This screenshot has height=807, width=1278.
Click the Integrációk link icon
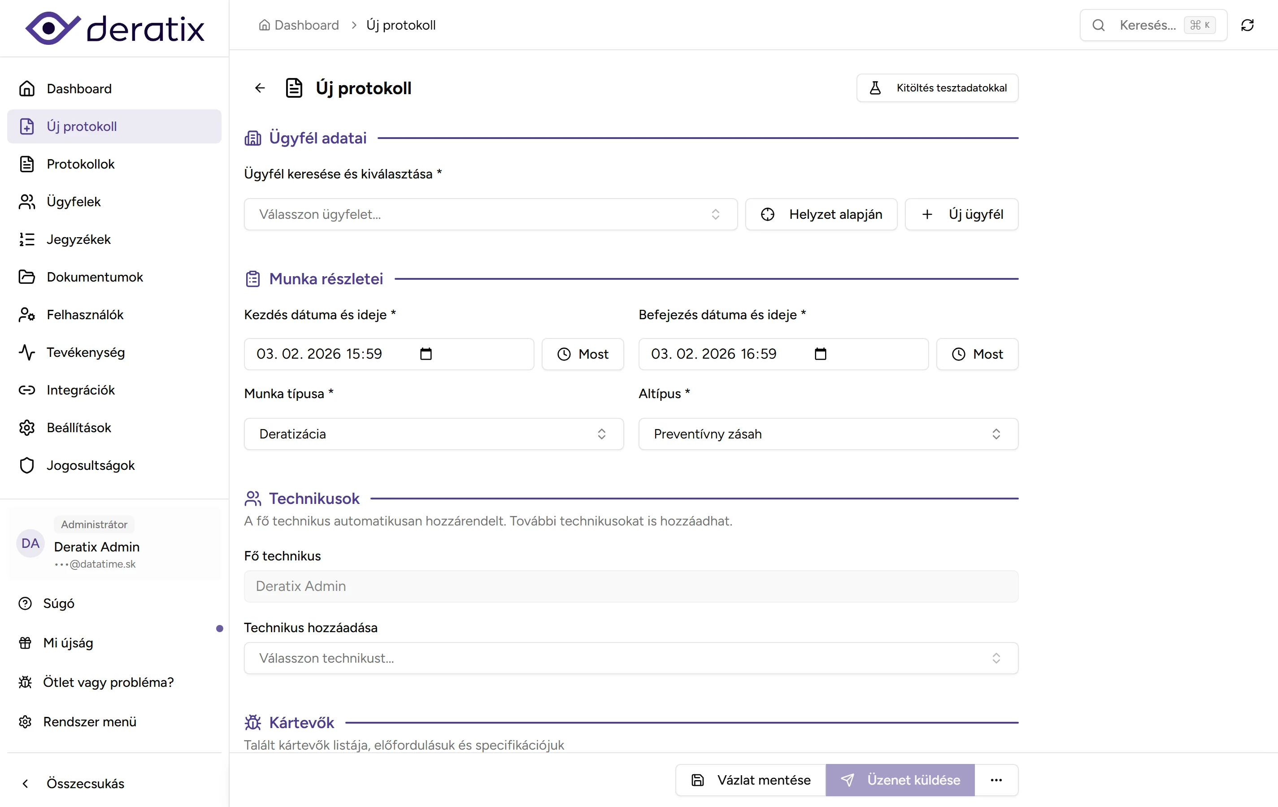coord(27,390)
